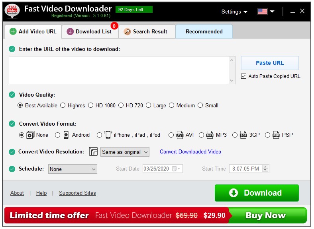Choose AVI convert format radio
Screen dimensions: 314x229
tap(171, 135)
